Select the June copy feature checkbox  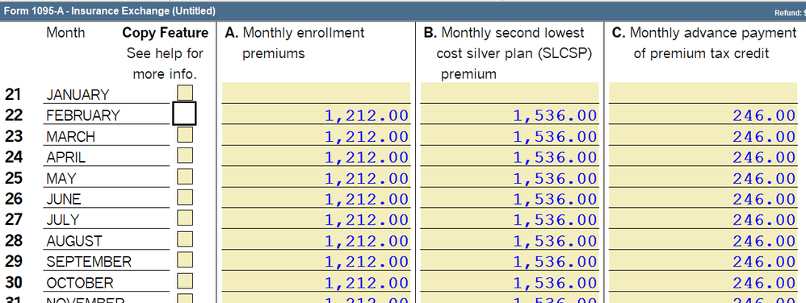coord(185,197)
